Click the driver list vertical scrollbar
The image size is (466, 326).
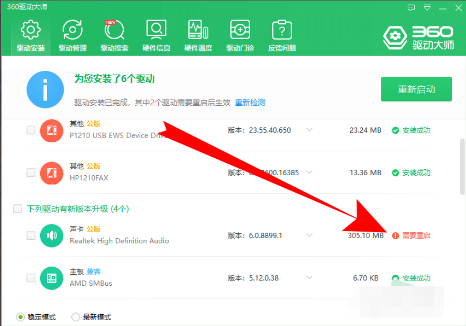(462, 167)
